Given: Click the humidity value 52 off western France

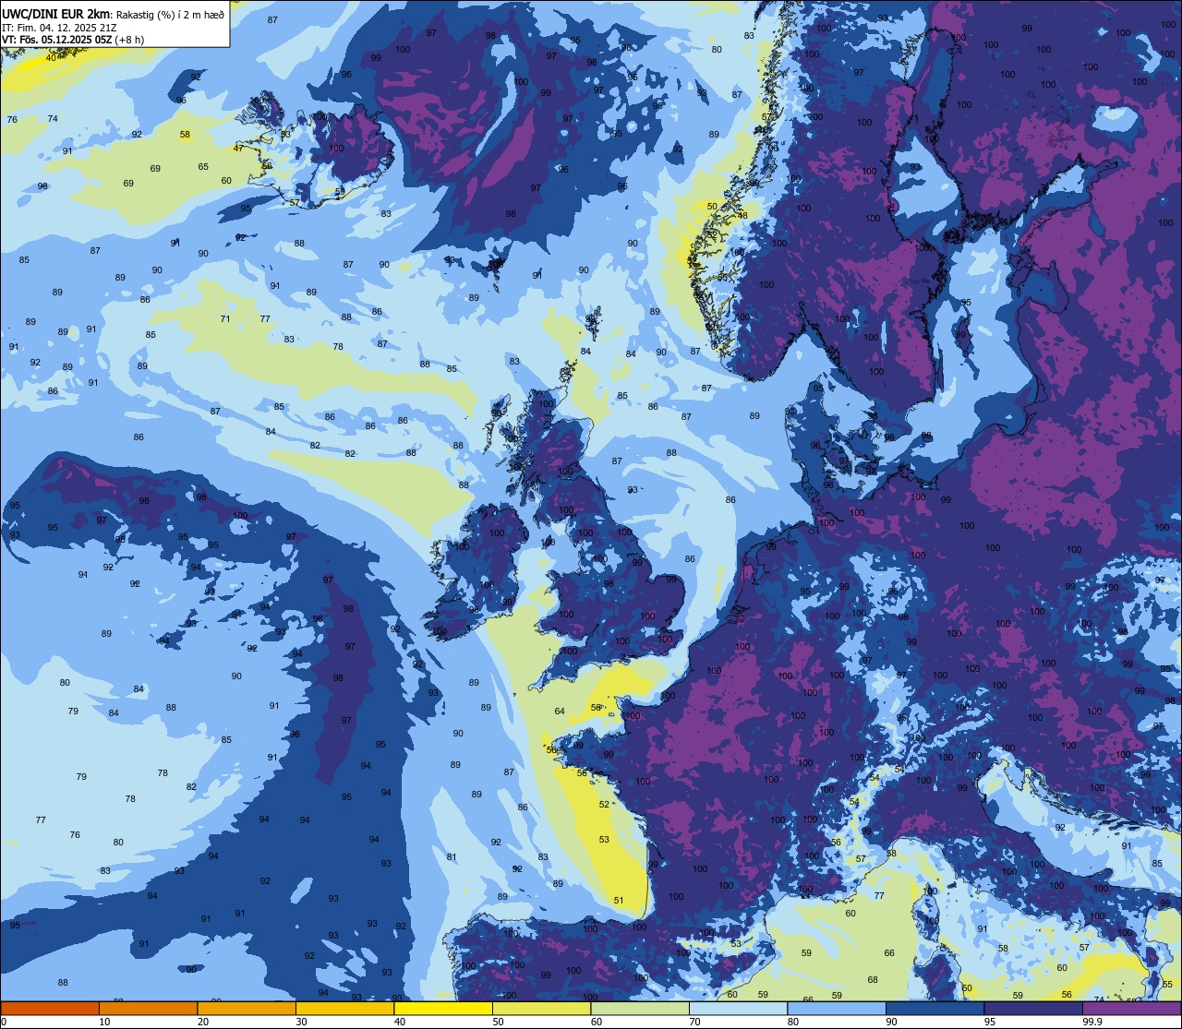Looking at the screenshot, I should pyautogui.click(x=604, y=804).
